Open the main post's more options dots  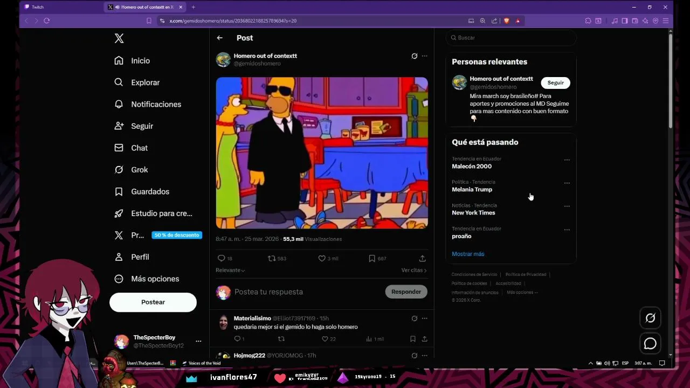click(x=425, y=56)
